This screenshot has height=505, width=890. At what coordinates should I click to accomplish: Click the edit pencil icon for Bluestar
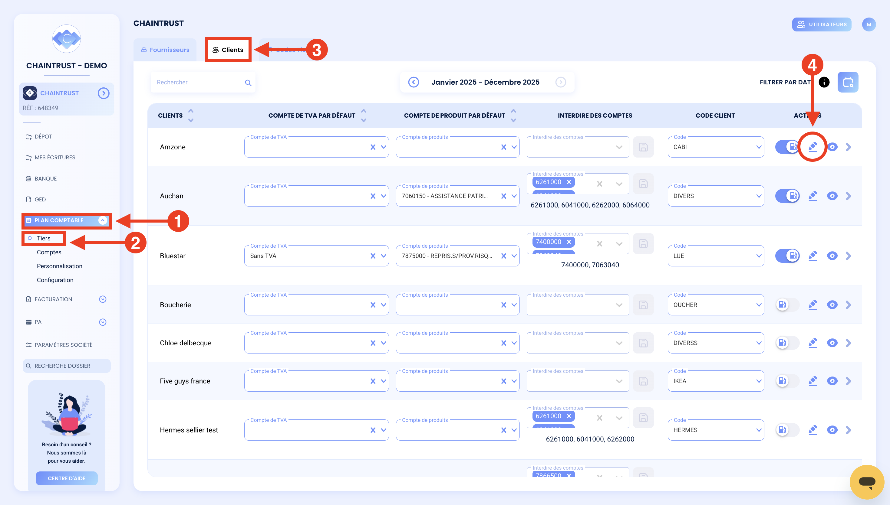coord(813,256)
